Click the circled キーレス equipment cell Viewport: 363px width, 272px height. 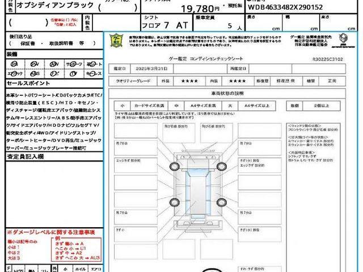click(94, 74)
